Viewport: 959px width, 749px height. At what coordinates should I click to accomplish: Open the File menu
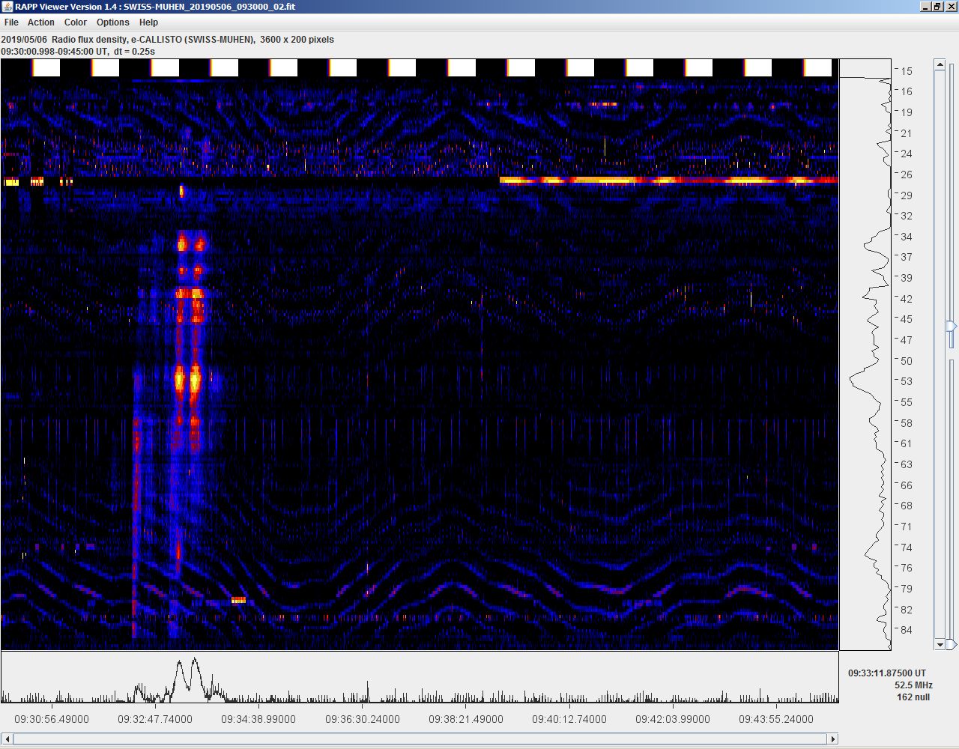click(x=11, y=22)
